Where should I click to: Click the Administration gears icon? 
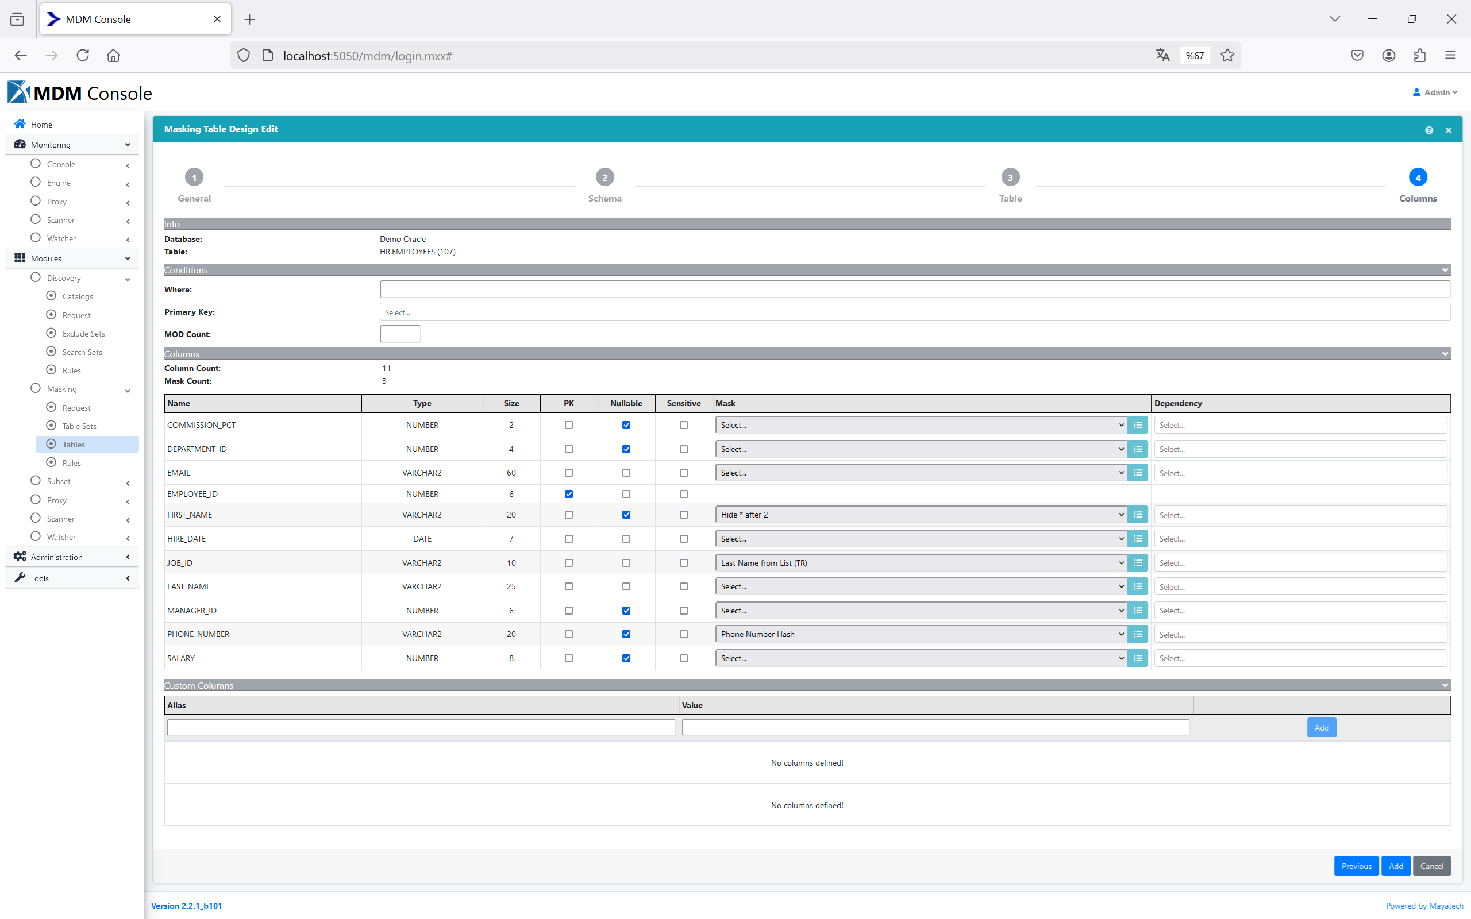[20, 557]
